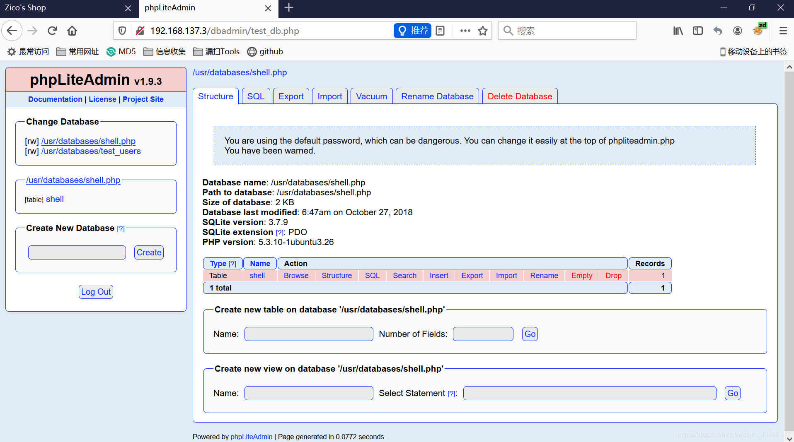Open the Documentation link
794x442 pixels.
coord(55,99)
